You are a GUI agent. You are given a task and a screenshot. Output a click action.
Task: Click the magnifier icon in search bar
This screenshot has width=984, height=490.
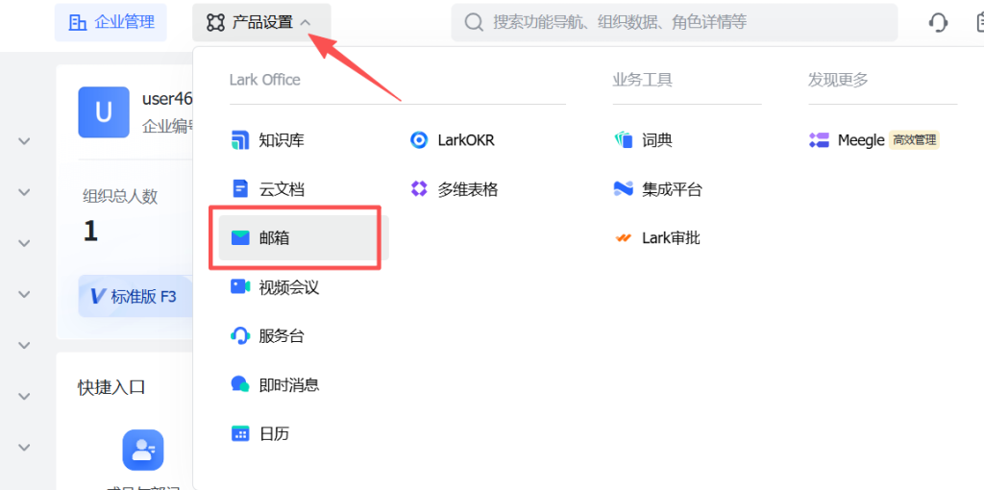coord(473,23)
